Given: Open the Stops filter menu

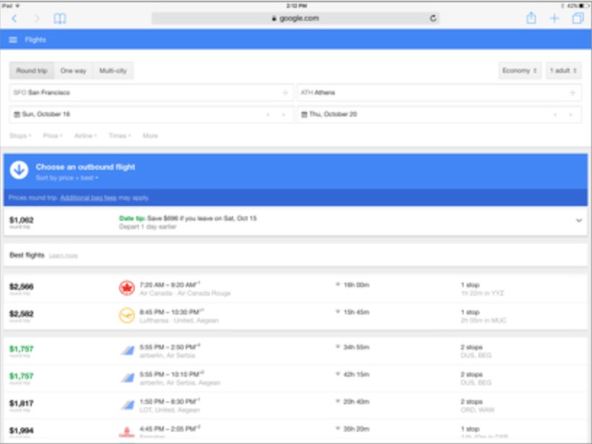Looking at the screenshot, I should (20, 136).
